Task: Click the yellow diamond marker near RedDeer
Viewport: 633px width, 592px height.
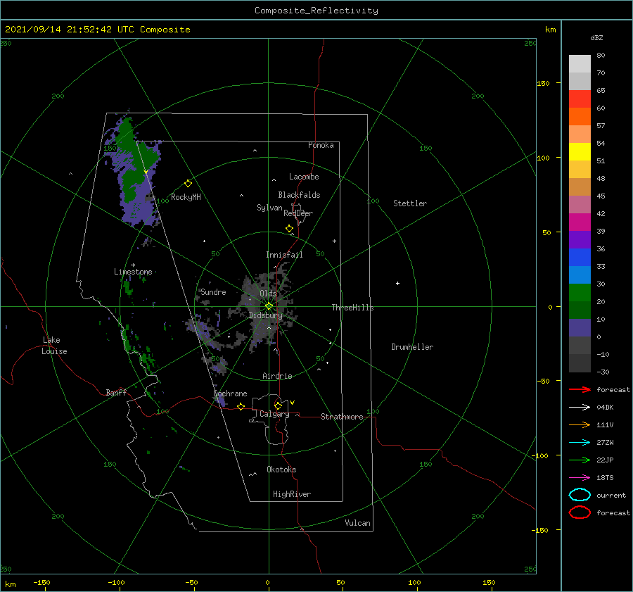Action: click(x=290, y=228)
